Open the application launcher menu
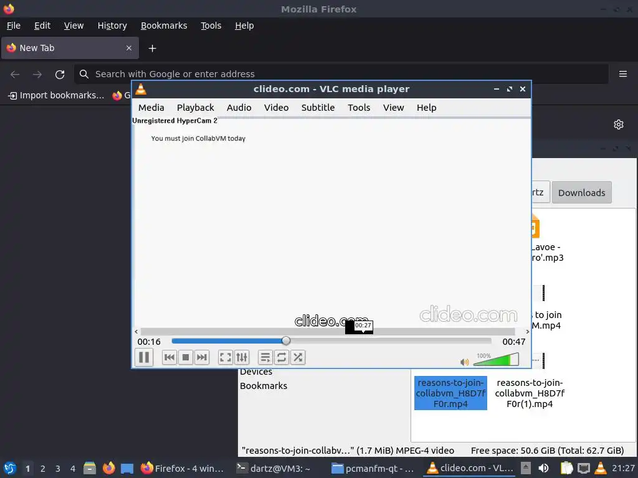The image size is (638, 478). tap(9, 468)
